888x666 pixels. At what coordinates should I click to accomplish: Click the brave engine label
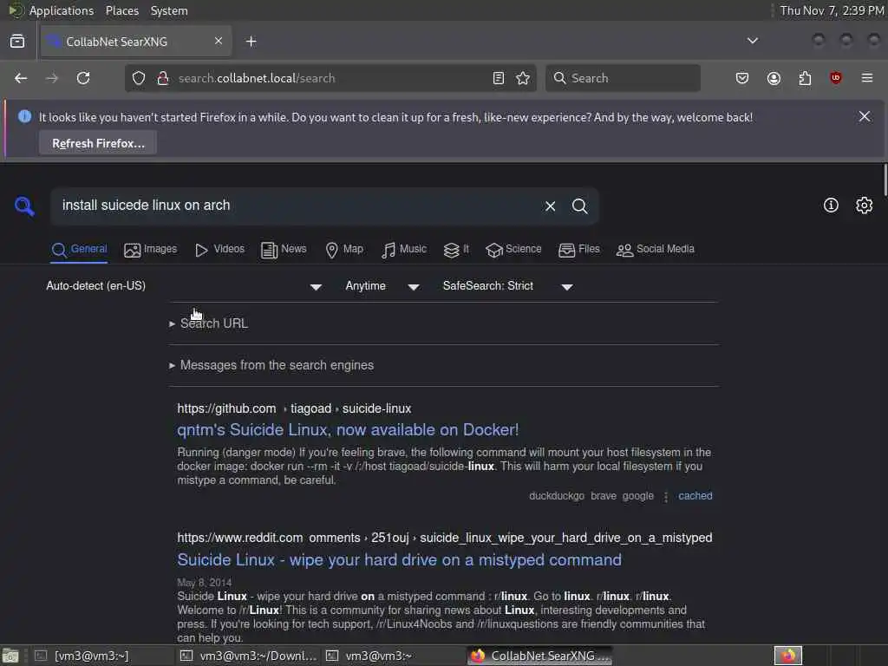pos(604,496)
